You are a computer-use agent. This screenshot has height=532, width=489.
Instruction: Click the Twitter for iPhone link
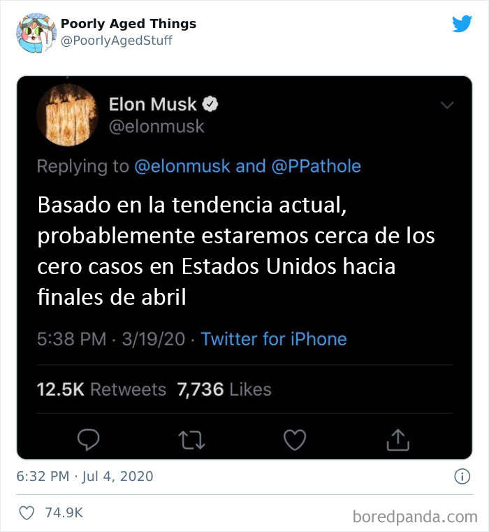(x=274, y=339)
